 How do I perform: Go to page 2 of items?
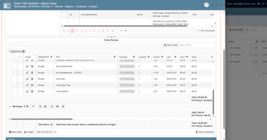pos(77,31)
